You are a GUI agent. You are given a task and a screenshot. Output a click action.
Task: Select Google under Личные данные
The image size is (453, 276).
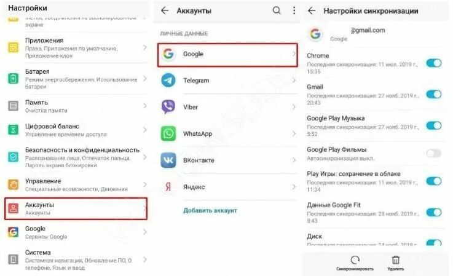[x=227, y=55]
